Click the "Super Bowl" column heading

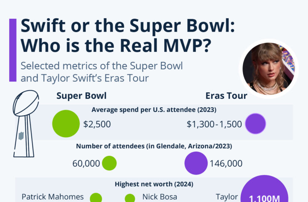tap(81, 96)
